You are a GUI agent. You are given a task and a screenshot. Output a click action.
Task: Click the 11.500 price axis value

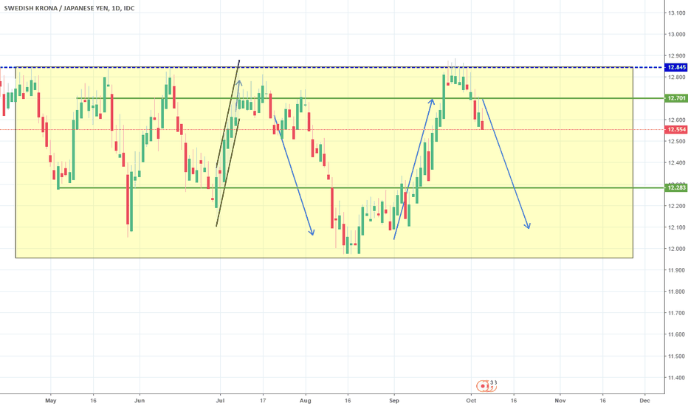pos(677,357)
